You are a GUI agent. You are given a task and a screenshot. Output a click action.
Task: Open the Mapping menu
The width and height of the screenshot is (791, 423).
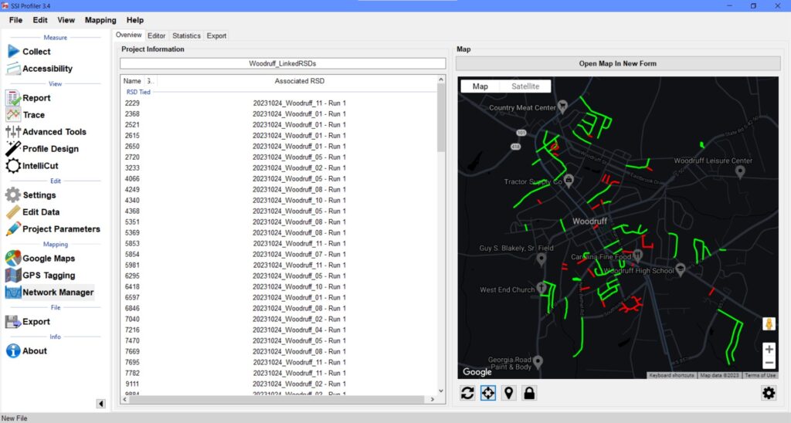coord(100,20)
